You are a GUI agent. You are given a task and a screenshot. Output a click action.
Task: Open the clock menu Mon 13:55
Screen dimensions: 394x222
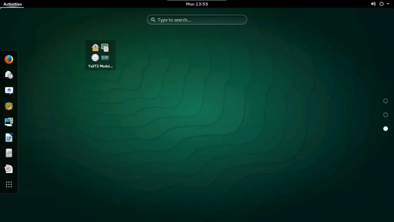[x=197, y=4]
